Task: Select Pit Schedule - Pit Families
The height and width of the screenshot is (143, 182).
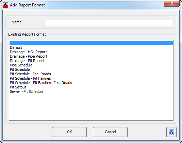Action: pyautogui.click(x=30, y=78)
